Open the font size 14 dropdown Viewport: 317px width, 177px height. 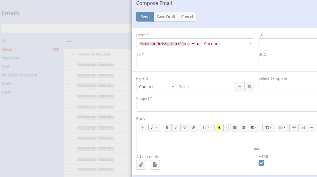click(206, 128)
